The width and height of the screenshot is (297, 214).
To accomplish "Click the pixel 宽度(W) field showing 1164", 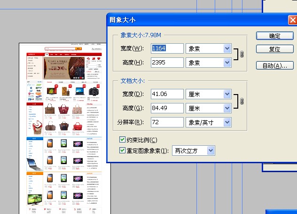I will (167, 48).
